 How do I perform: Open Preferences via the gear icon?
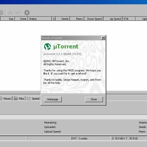(x=27, y=13)
